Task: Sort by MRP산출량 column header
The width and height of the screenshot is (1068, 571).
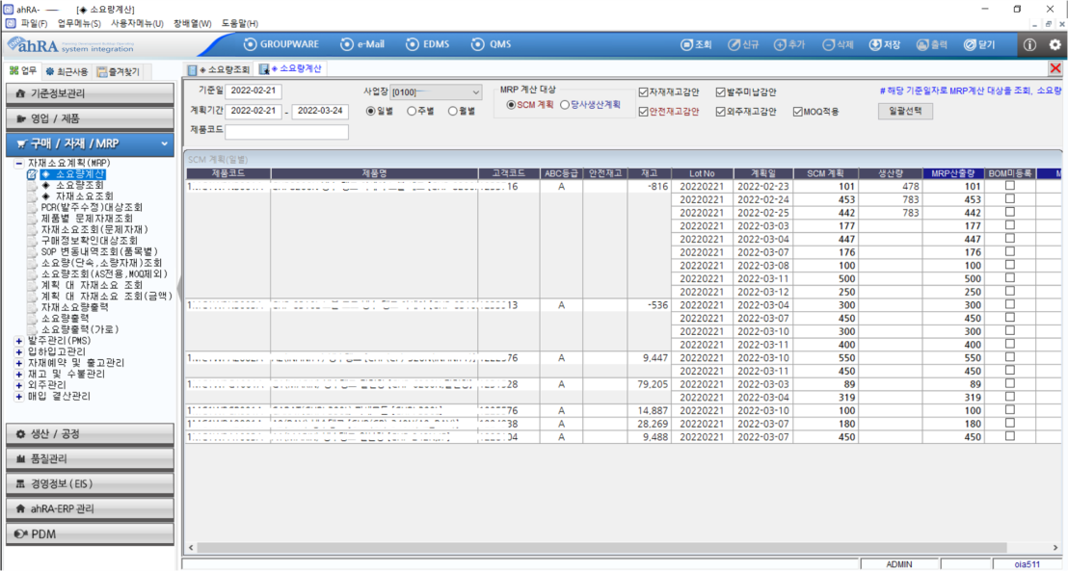Action: 953,173
